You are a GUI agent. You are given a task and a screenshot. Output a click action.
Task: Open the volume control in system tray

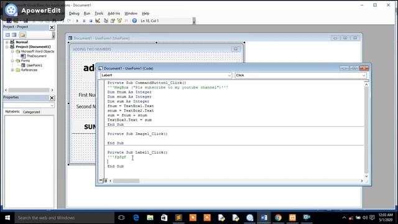365,218
